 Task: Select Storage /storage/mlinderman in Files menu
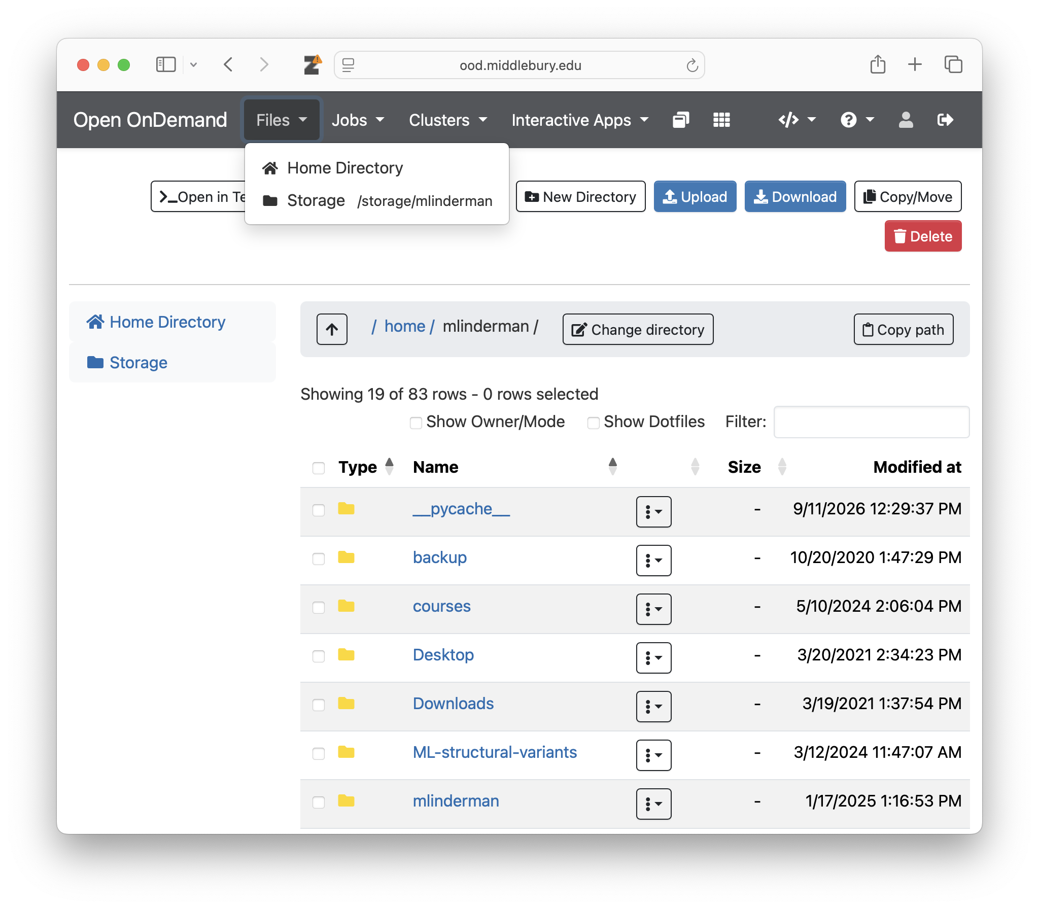tap(377, 201)
